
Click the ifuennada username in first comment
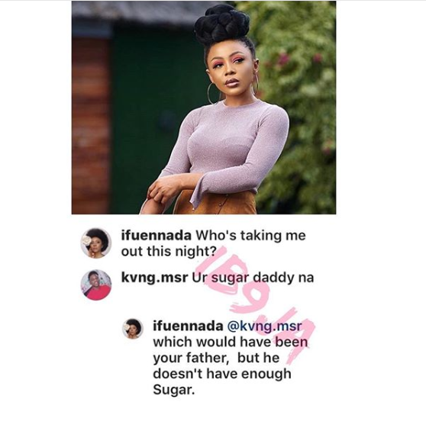tap(157, 235)
